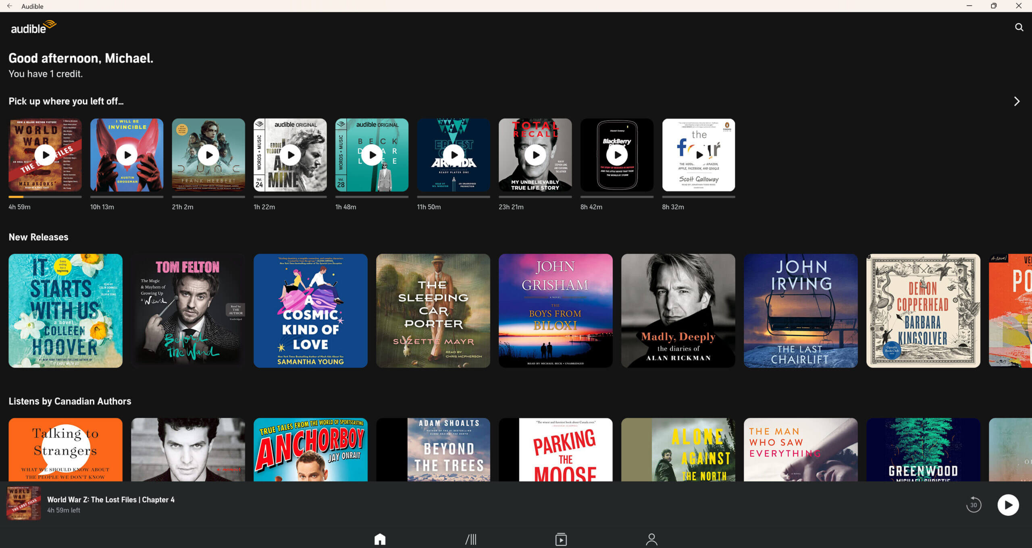Image resolution: width=1032 pixels, height=548 pixels.
Task: Open the Home tab in bottom navigation
Action: pyautogui.click(x=380, y=539)
